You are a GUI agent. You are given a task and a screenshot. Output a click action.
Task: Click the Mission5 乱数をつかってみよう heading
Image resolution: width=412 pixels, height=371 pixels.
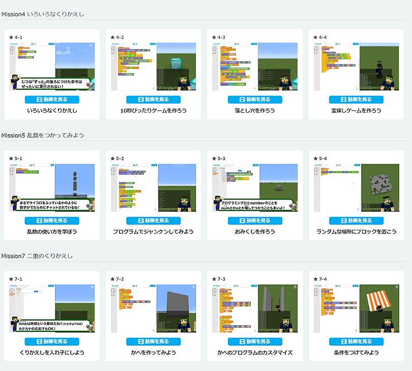[x=43, y=136]
